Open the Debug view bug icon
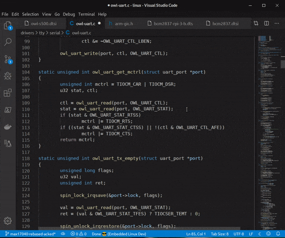This screenshot has height=238, width=285. tap(8, 76)
